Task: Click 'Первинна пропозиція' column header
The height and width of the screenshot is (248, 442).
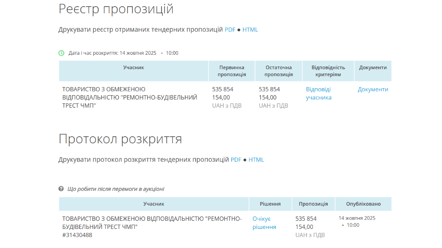Action: tap(231, 71)
